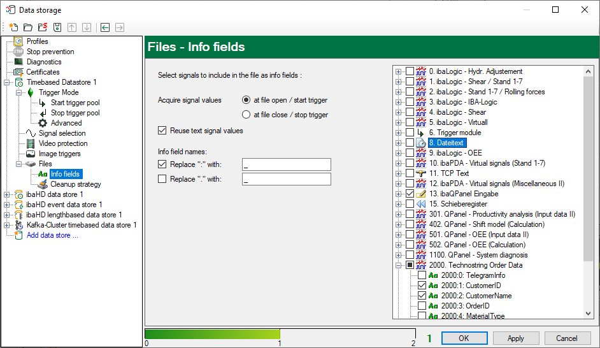Open Advanced under Trigger Mode

coord(66,123)
